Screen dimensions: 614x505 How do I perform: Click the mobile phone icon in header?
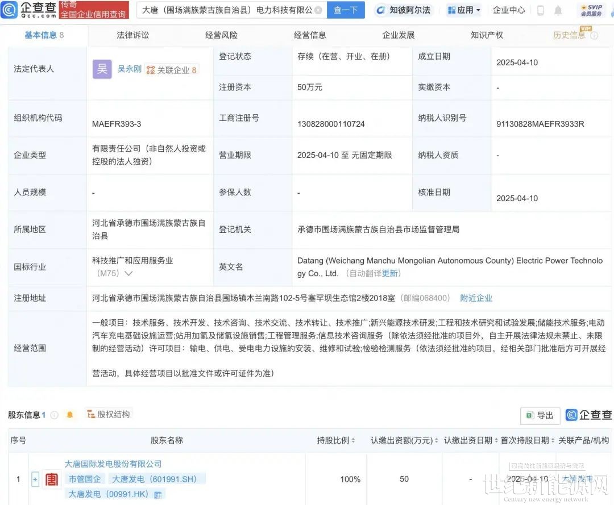540,10
